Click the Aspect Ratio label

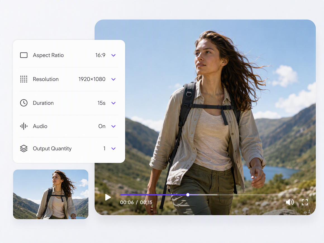[48, 55]
